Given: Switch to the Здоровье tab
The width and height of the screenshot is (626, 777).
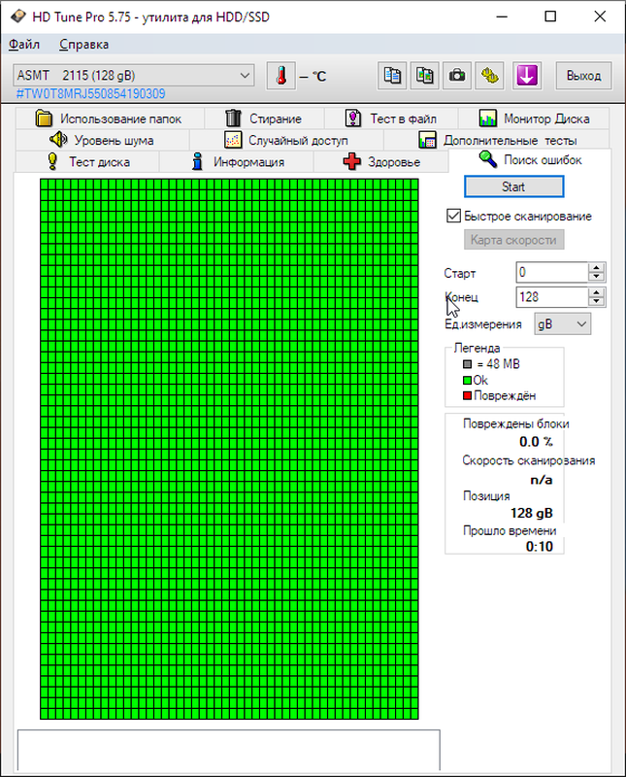Looking at the screenshot, I should 381,161.
